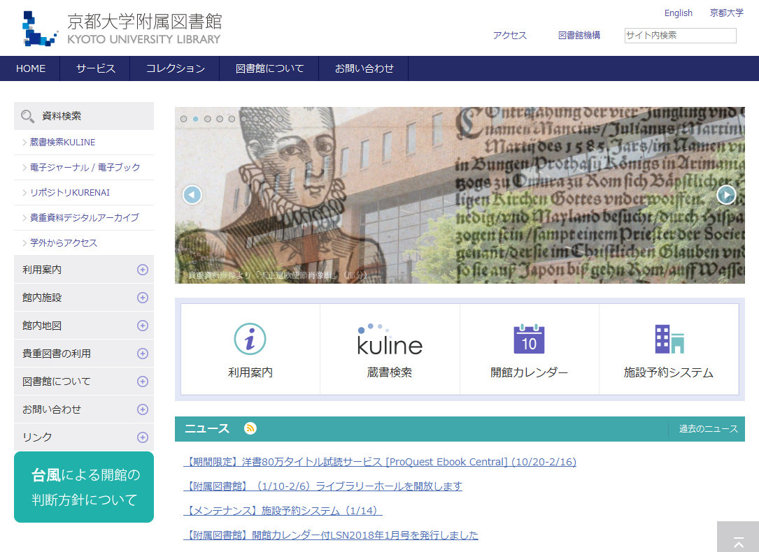Open the お問い合わせ navigation menu item
The width and height of the screenshot is (759, 552).
click(x=364, y=68)
